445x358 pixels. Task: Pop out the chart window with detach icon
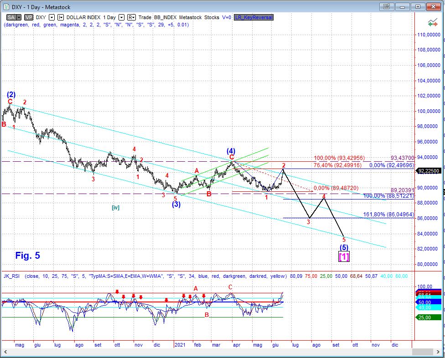pos(387,7)
